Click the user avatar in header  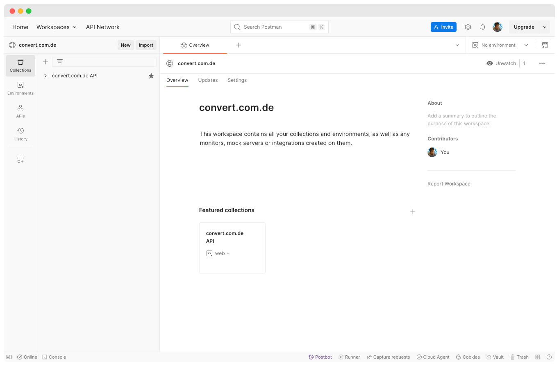click(498, 27)
